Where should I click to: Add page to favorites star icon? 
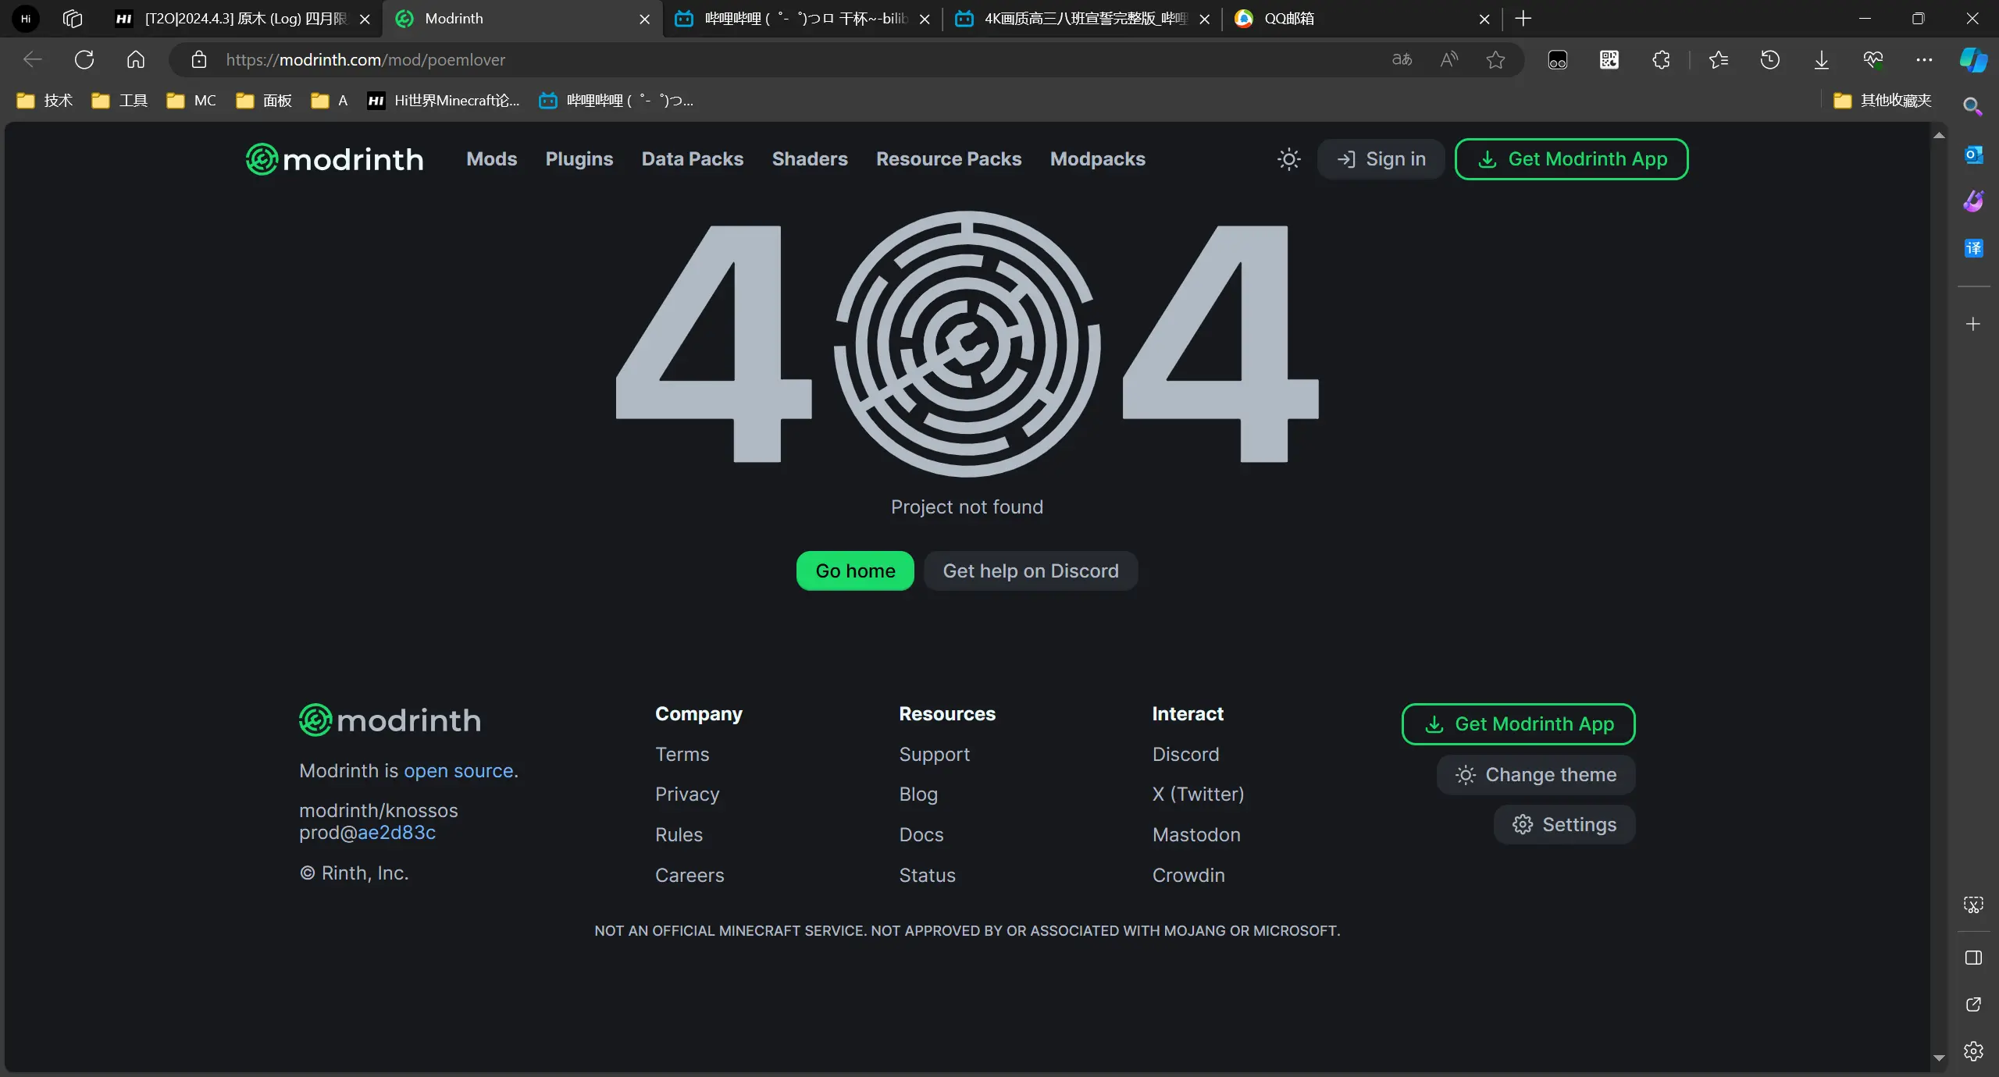pyautogui.click(x=1495, y=59)
